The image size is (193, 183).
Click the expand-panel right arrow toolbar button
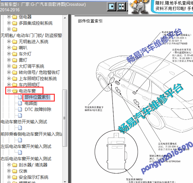[x=112, y=6]
